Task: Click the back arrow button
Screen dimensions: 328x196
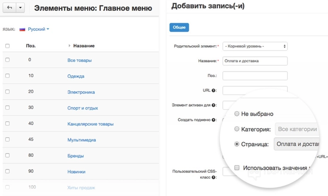Action: 9,8
